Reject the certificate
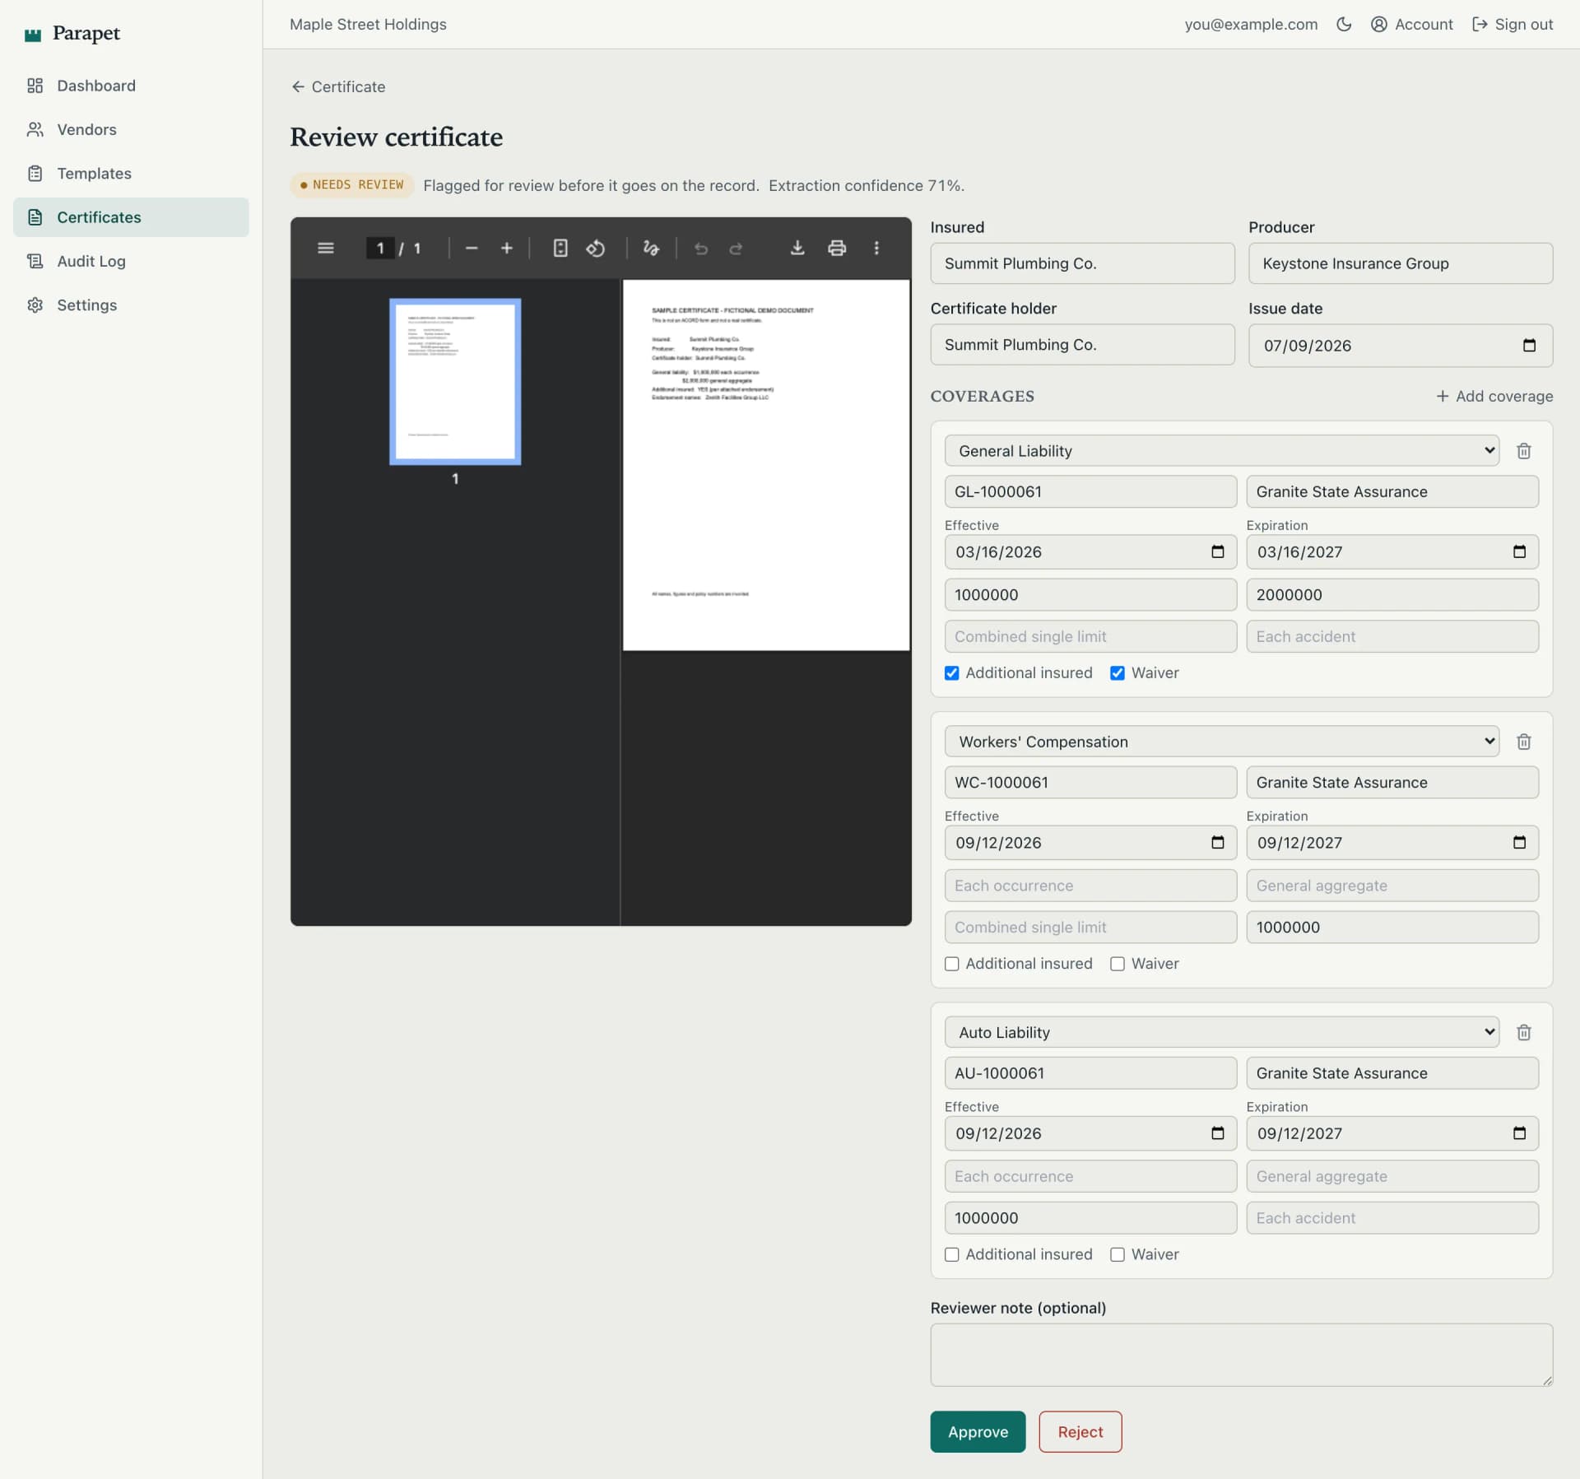The image size is (1580, 1479). coord(1080,1431)
